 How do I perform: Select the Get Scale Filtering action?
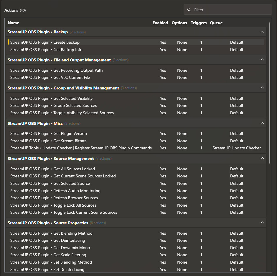[x=136, y=255]
